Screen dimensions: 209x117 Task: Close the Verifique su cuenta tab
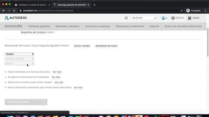(49, 5)
